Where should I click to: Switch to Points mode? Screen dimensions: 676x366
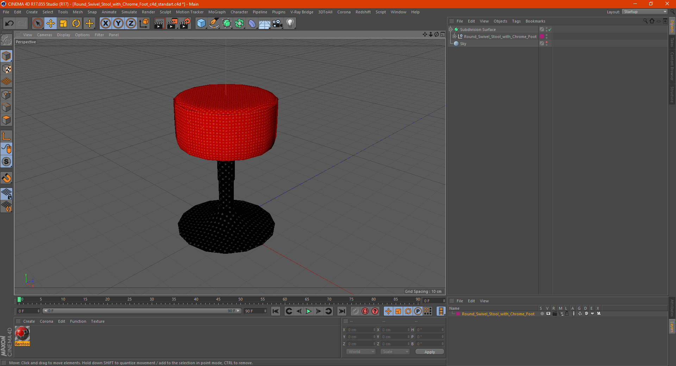click(6, 95)
